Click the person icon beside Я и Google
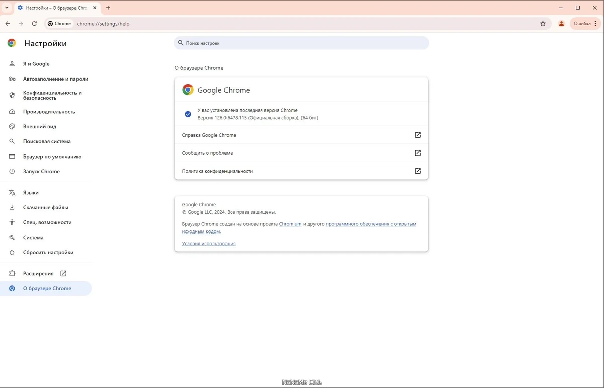 tap(12, 64)
